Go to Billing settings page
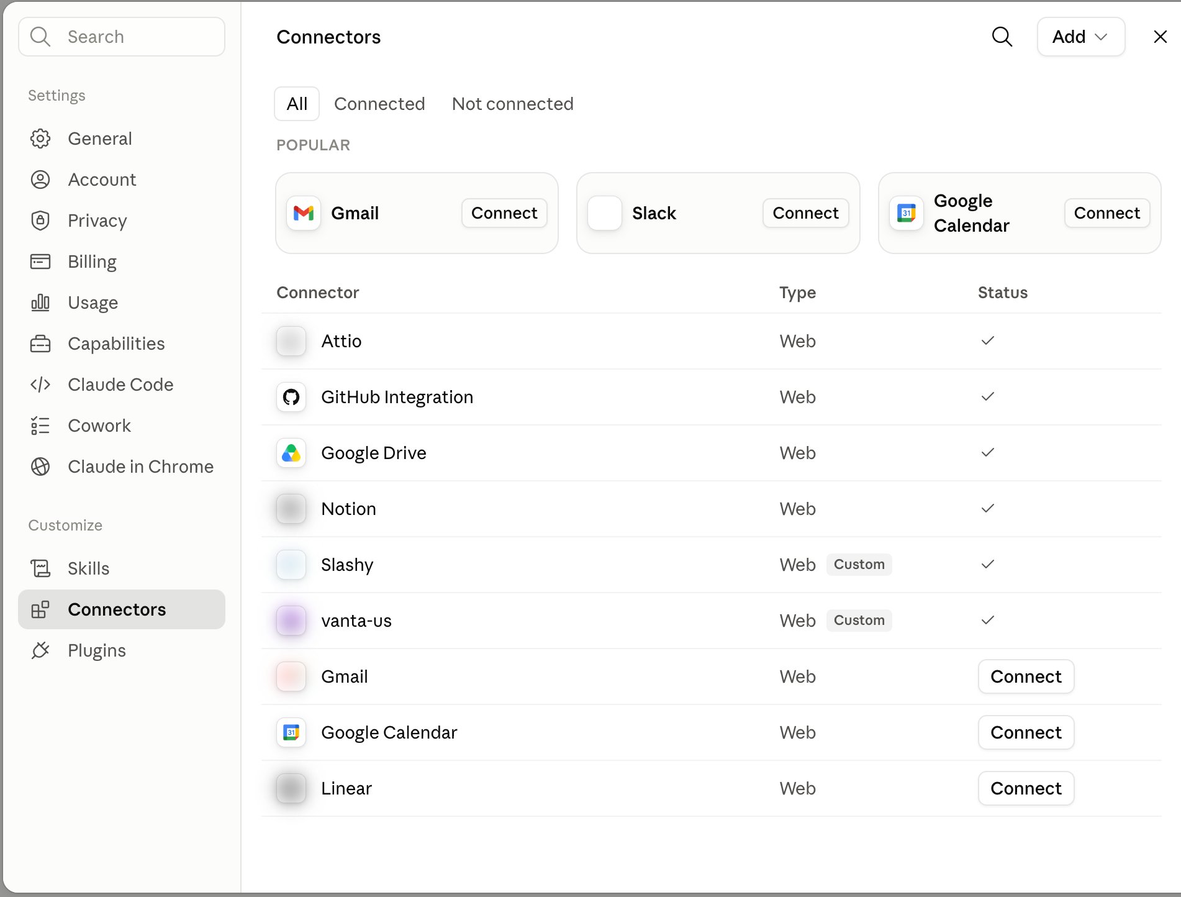The image size is (1181, 897). click(x=122, y=262)
